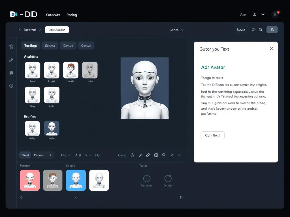Open the search icon in the top right panel
Image resolution: width=290 pixels, height=217 pixels.
pyautogui.click(x=261, y=29)
